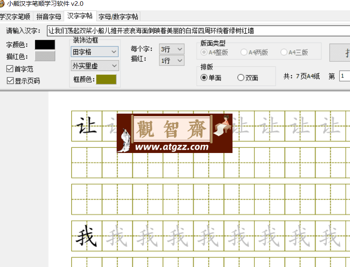
Task: Click the black model character 我
Action: click(87, 236)
